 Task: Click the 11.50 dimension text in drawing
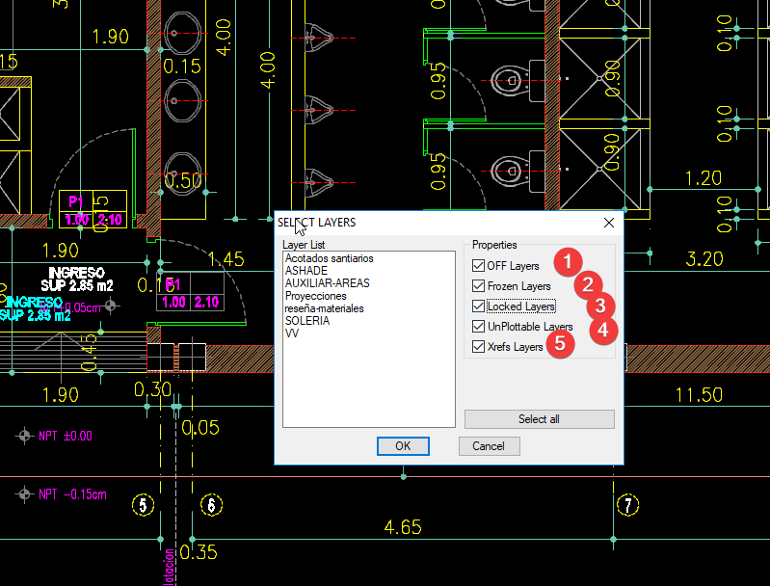coord(699,395)
